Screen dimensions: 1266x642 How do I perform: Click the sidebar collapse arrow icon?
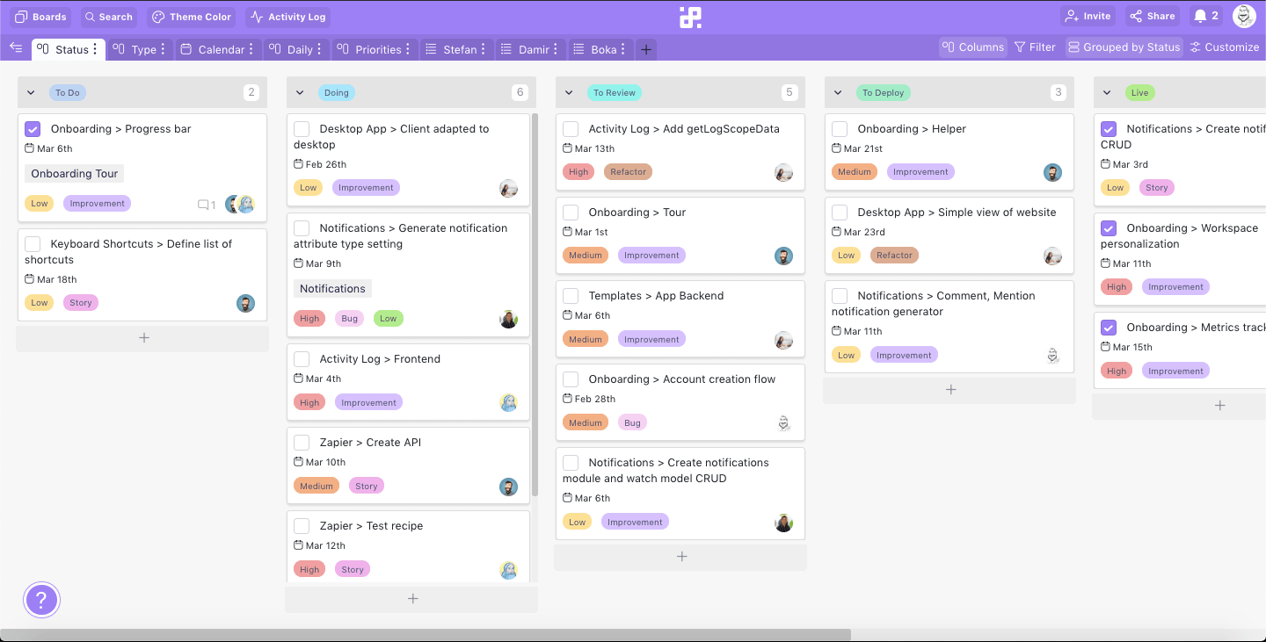click(x=16, y=48)
